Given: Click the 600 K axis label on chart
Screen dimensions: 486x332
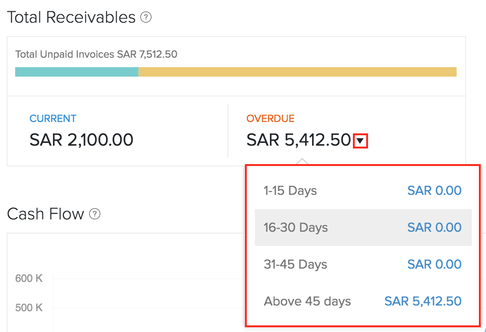Looking at the screenshot, I should pyautogui.click(x=29, y=279).
